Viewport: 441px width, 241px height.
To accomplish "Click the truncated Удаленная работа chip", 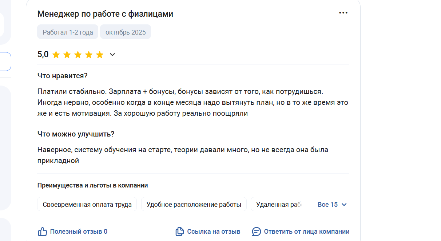I will pos(277,205).
